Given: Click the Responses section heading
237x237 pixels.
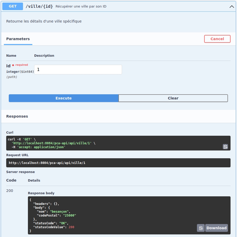Looking at the screenshot, I should point(17,116).
